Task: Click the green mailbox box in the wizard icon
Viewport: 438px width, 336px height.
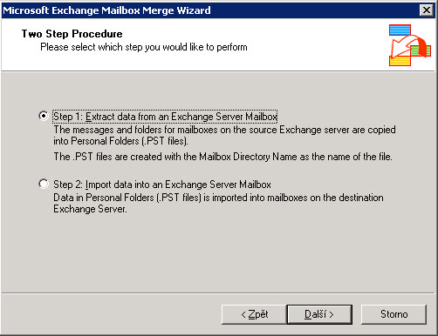Action: click(421, 50)
